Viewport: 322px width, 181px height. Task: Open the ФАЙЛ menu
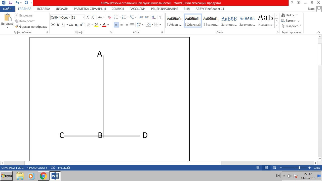pos(7,9)
